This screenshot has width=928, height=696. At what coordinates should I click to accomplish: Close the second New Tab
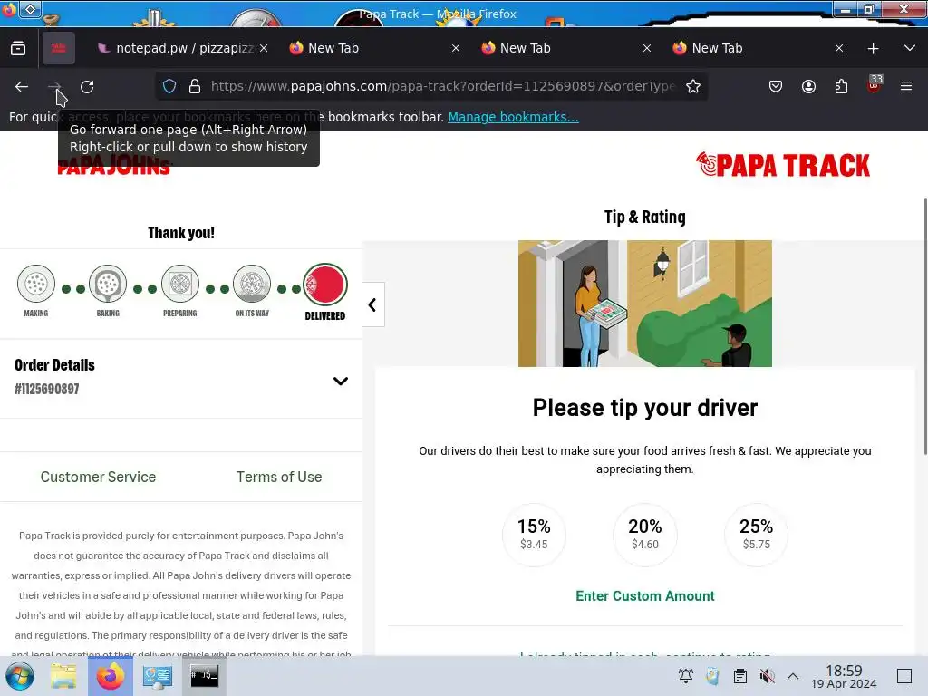647,48
